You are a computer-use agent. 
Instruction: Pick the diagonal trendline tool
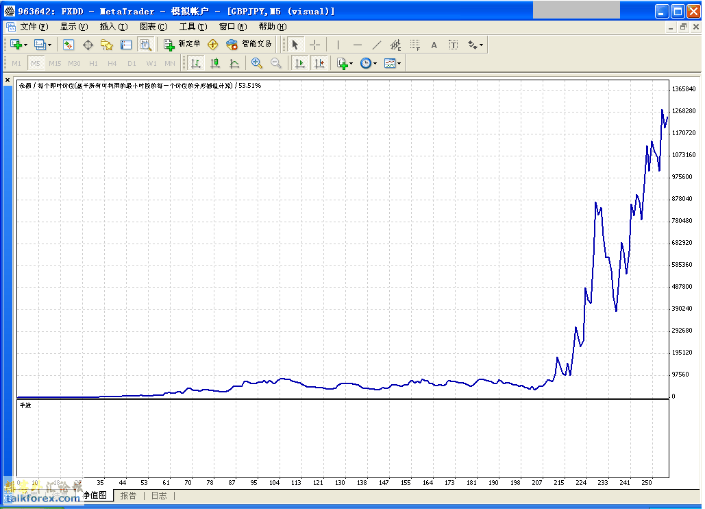[x=377, y=45]
